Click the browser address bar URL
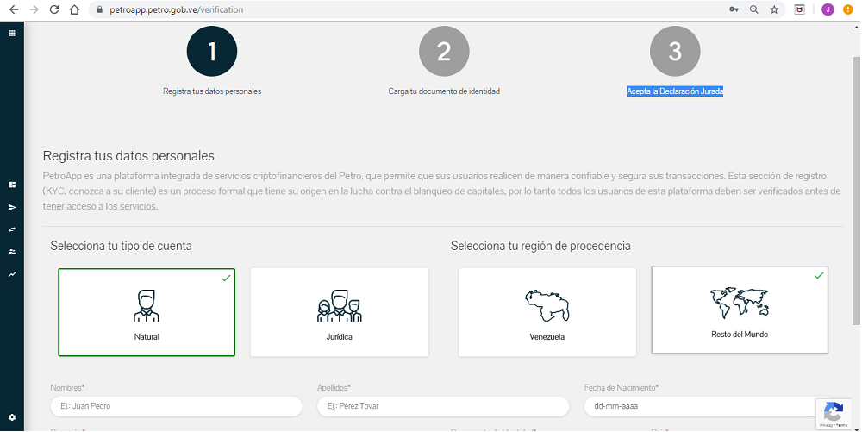Viewport: 862px width, 432px height. click(177, 9)
